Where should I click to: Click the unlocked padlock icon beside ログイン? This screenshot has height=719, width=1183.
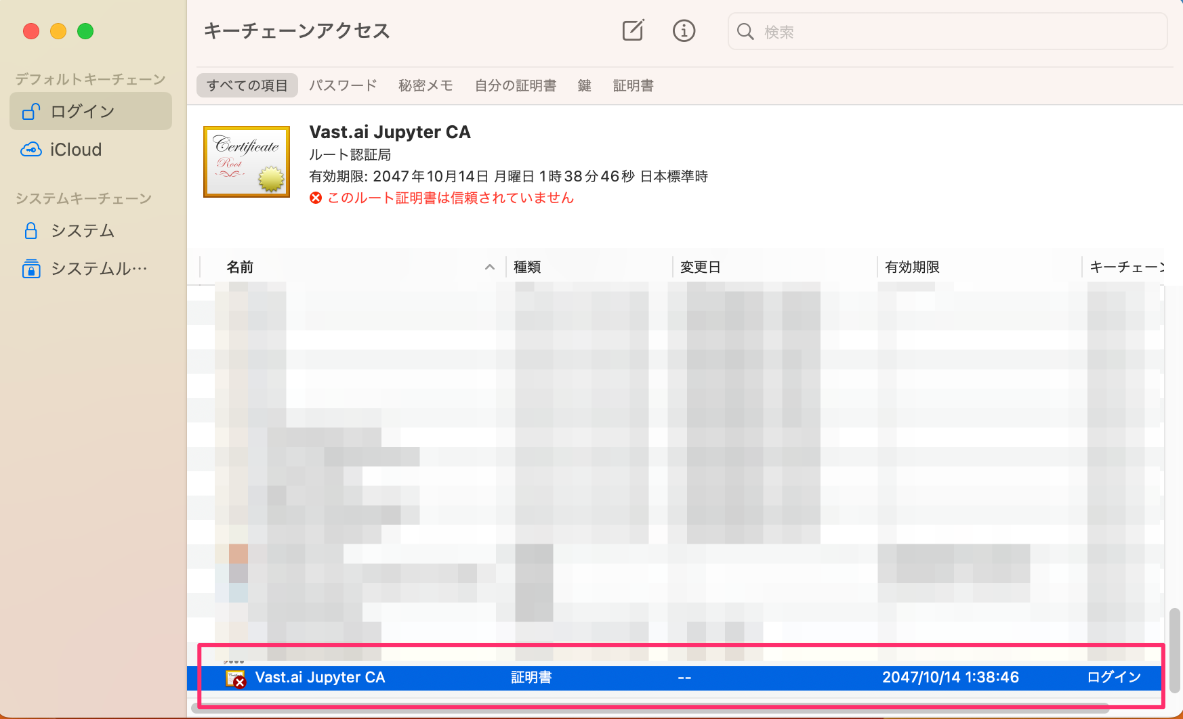[x=31, y=112]
